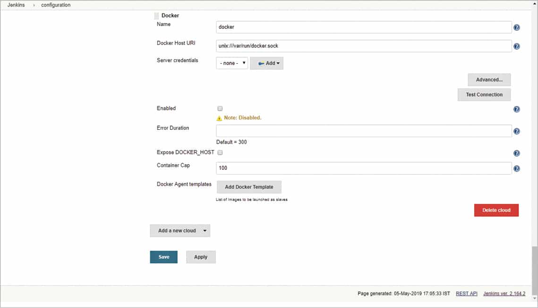Screen dimensions: 538x308
Task: Click help icon next to Name field
Action: [516, 27]
